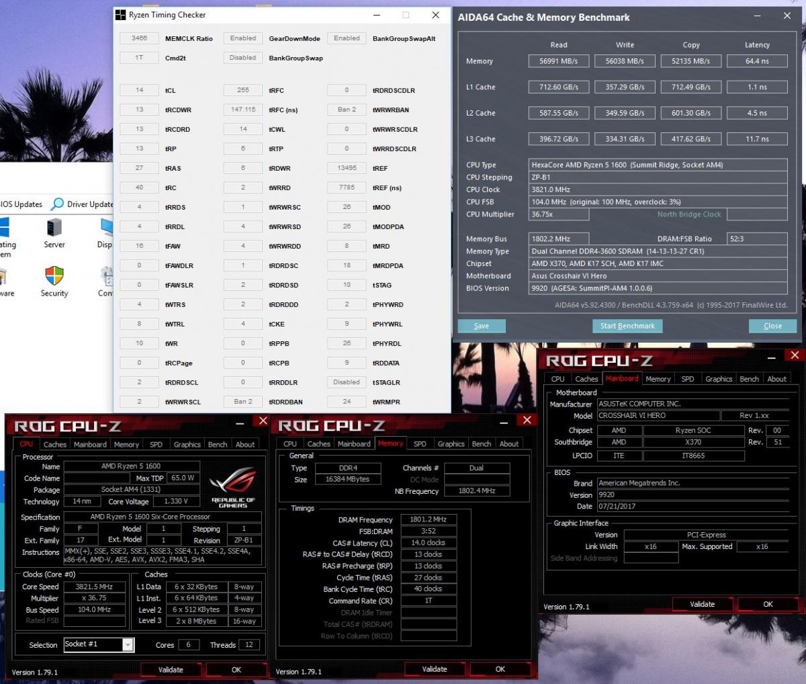The height and width of the screenshot is (684, 806).
Task: Click the tRFC (ns) value 147.115
Action: click(243, 110)
